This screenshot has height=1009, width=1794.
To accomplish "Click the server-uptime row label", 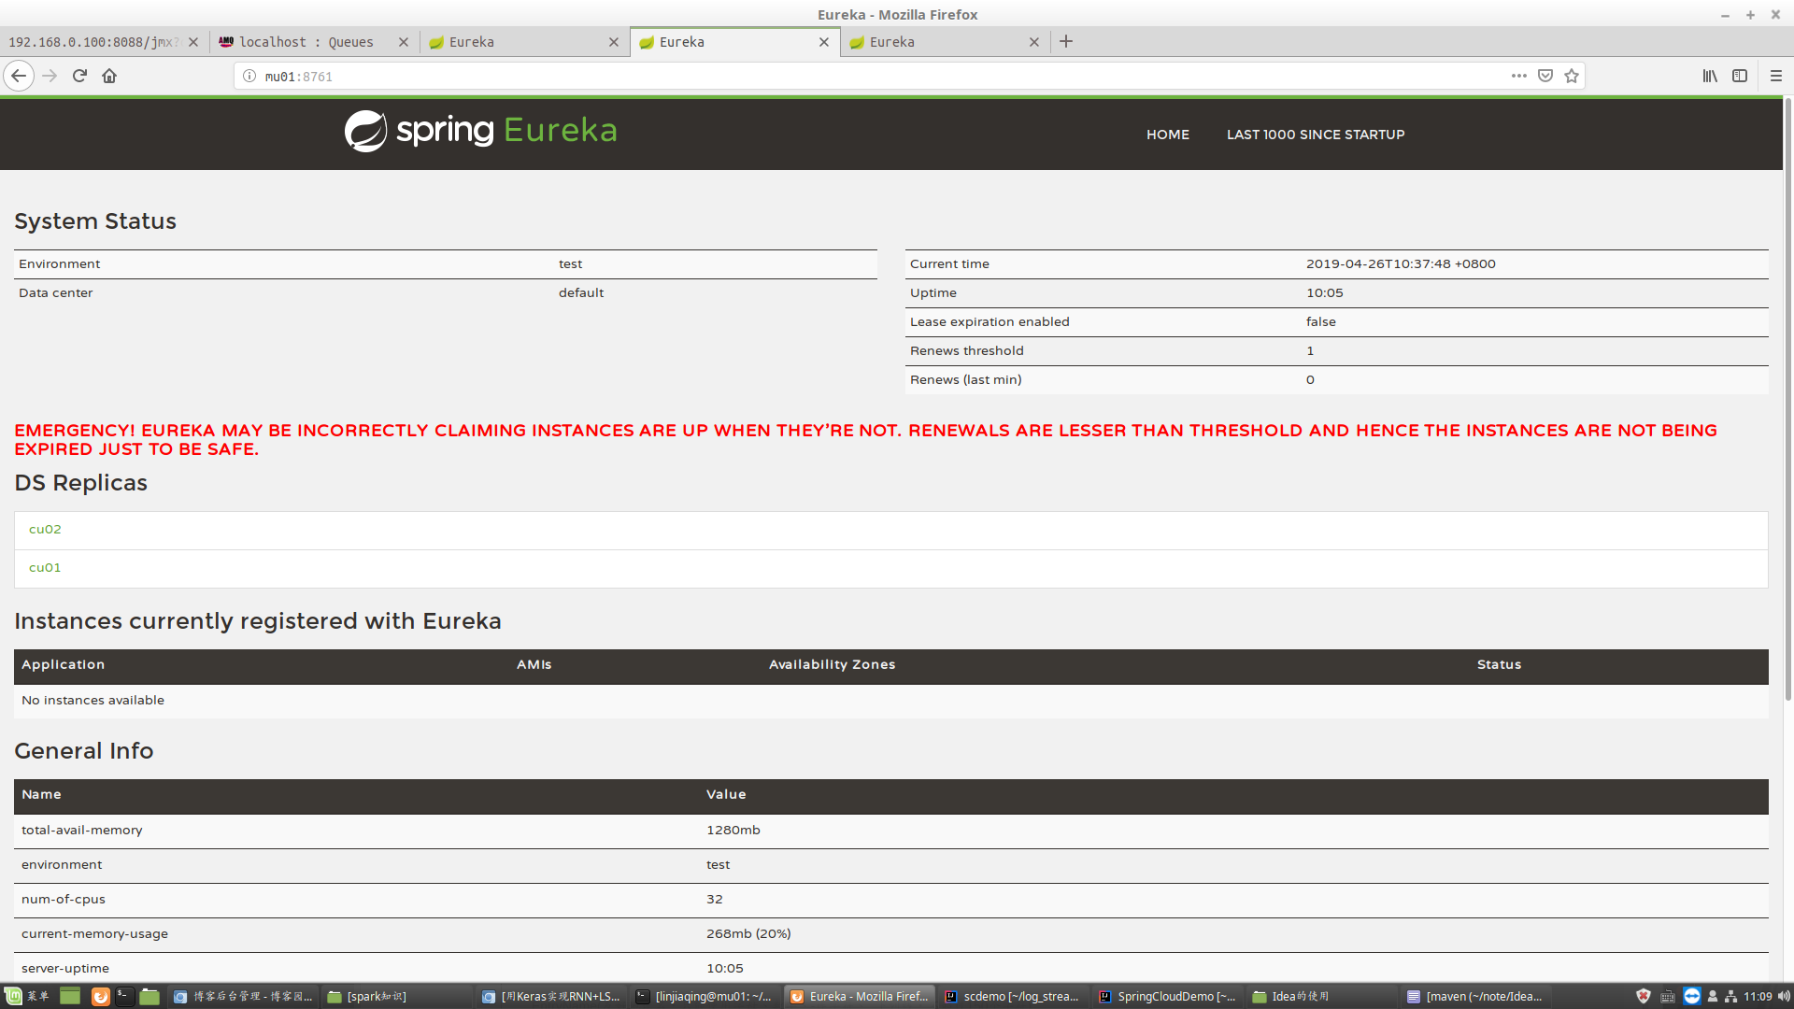I will pyautogui.click(x=65, y=968).
